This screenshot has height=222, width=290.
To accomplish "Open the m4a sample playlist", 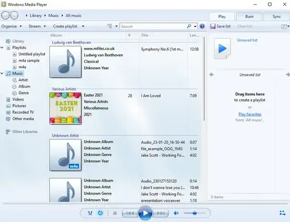I will 29,60.
